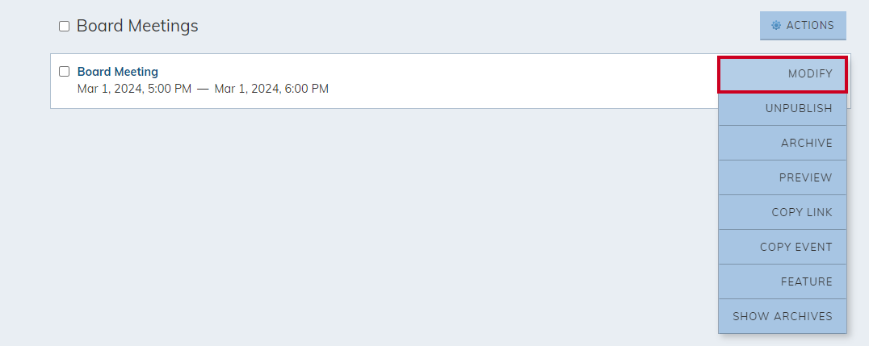
Task: Click the event's starting date Mar 1, 2024
Action: (x=111, y=89)
